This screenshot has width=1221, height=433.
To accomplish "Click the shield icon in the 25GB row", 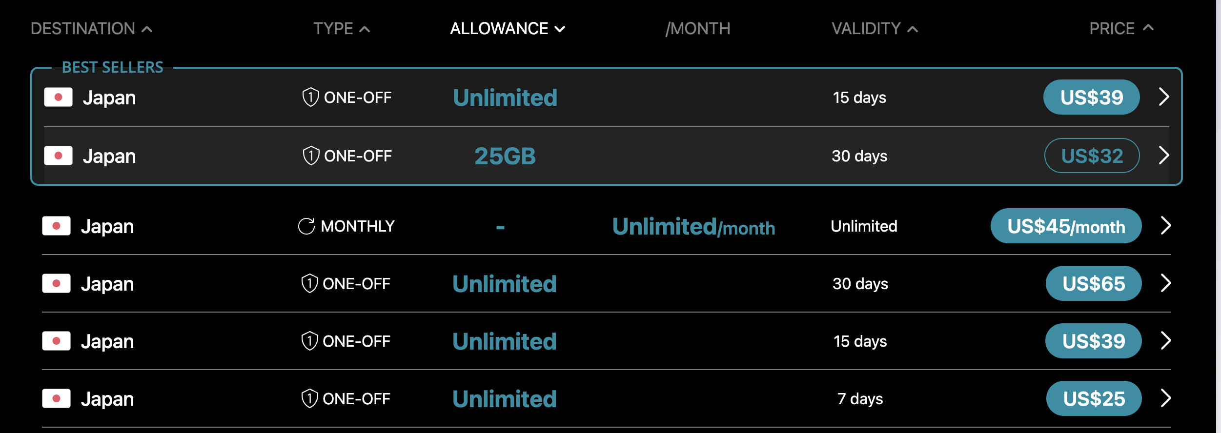I will point(311,156).
